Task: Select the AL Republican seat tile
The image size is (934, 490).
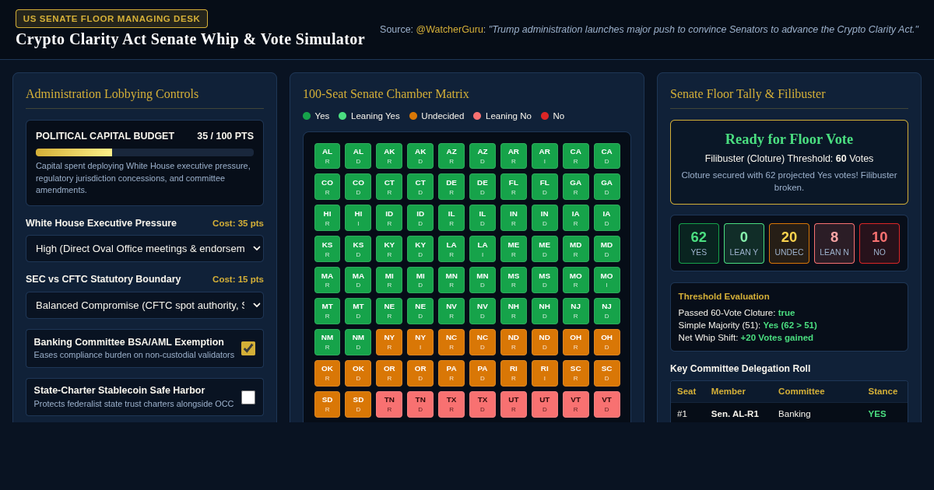Action: click(x=327, y=156)
